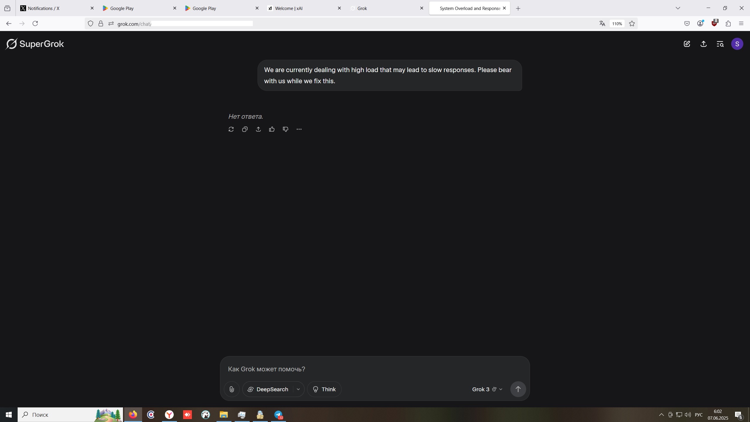Send message with arrow button
This screenshot has width=750, height=422.
click(x=518, y=389)
